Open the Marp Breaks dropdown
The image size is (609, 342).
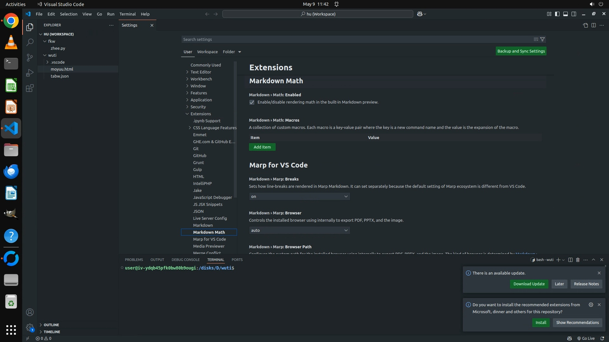pyautogui.click(x=299, y=196)
